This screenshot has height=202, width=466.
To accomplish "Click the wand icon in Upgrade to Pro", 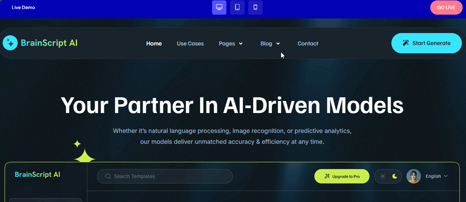I will tap(327, 176).
